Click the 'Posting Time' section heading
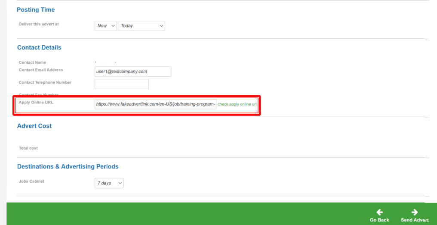Viewport: 437px width, 225px height. [36, 10]
